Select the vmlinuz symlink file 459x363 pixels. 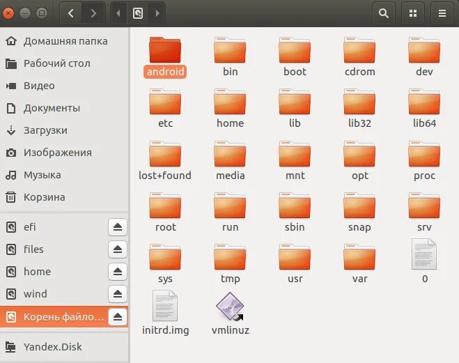(x=230, y=314)
